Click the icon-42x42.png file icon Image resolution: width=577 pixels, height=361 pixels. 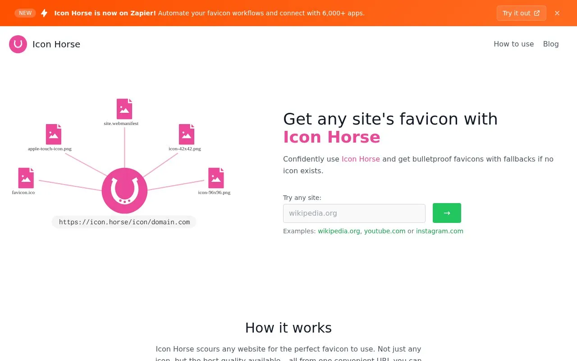point(187,134)
